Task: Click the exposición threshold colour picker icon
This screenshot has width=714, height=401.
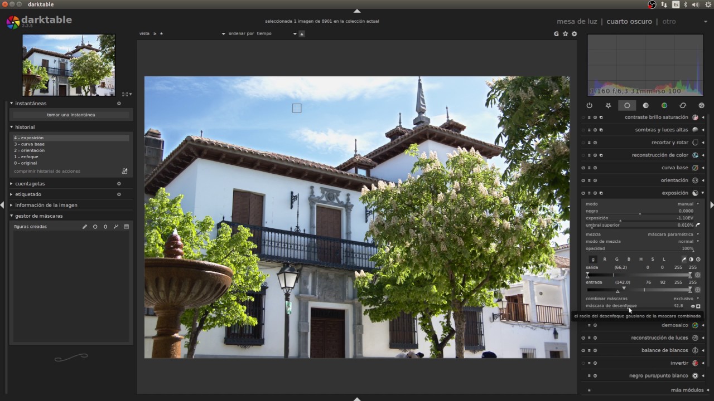Action: click(697, 225)
